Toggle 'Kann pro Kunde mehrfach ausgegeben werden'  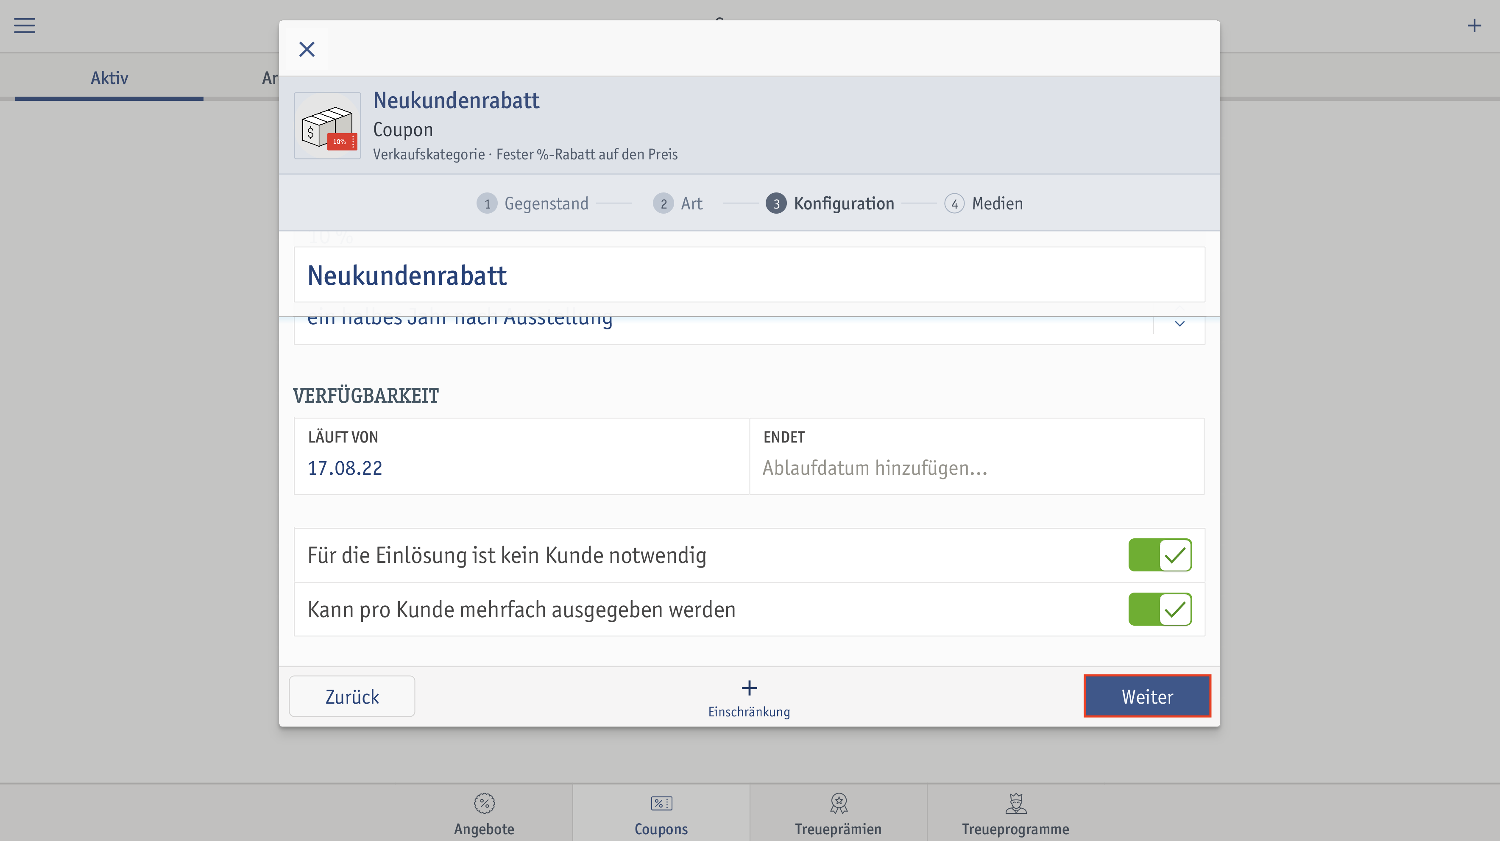[1160, 610]
